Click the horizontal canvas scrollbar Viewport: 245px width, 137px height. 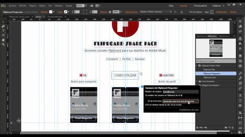click(118, 133)
